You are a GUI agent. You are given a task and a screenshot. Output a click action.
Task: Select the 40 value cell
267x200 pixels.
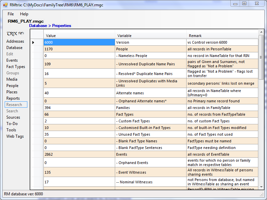(79, 93)
